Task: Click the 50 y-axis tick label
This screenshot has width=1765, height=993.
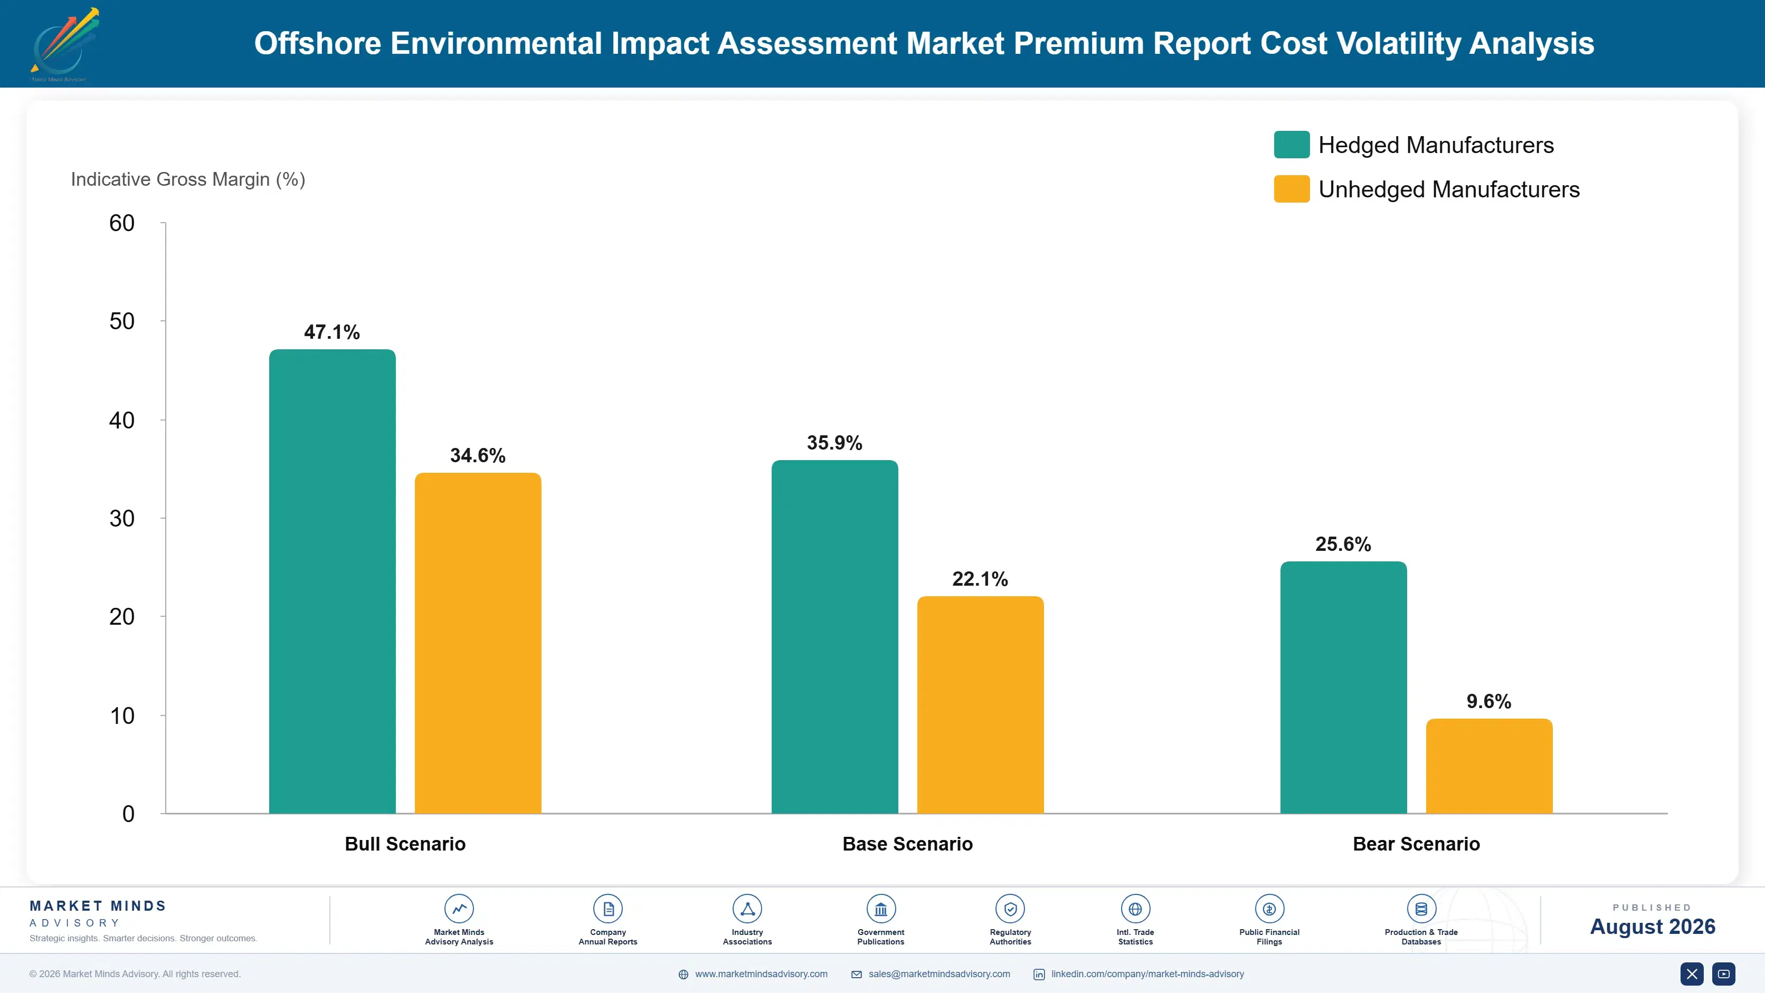Action: (x=122, y=321)
